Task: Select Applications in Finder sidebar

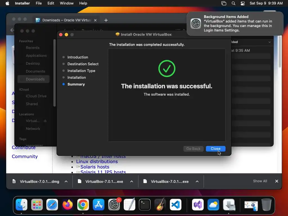Action: (36, 56)
